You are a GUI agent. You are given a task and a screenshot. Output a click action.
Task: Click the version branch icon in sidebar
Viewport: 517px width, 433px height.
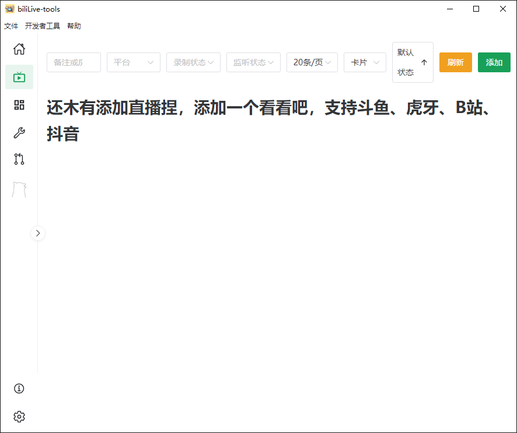19,159
